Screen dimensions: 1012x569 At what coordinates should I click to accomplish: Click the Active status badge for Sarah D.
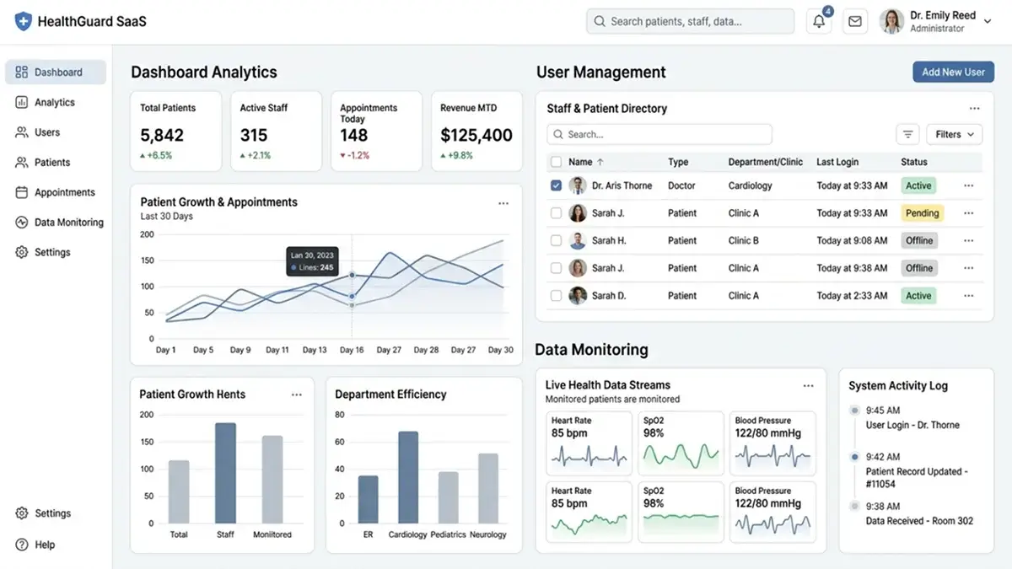918,296
